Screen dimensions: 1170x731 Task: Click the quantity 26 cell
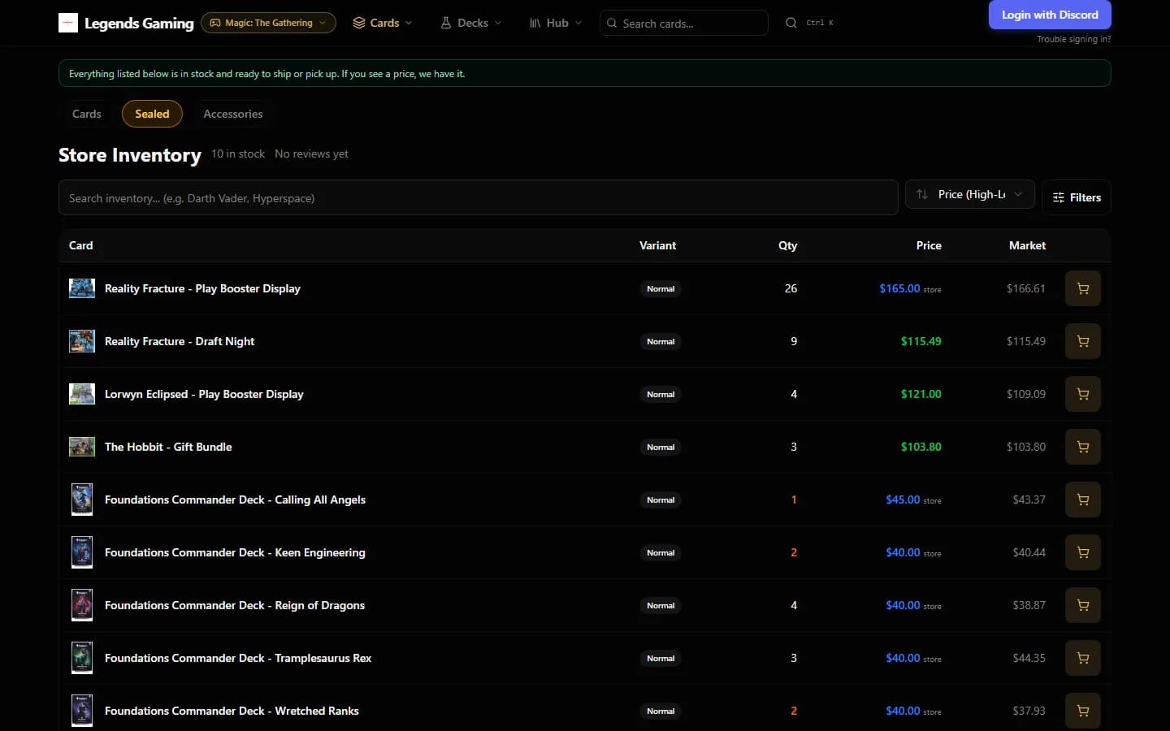tap(791, 288)
